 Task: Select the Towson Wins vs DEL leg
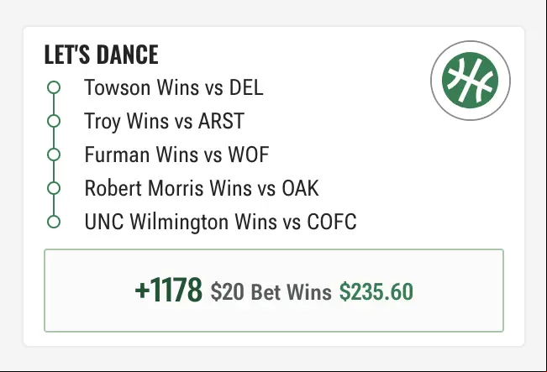coord(174,87)
